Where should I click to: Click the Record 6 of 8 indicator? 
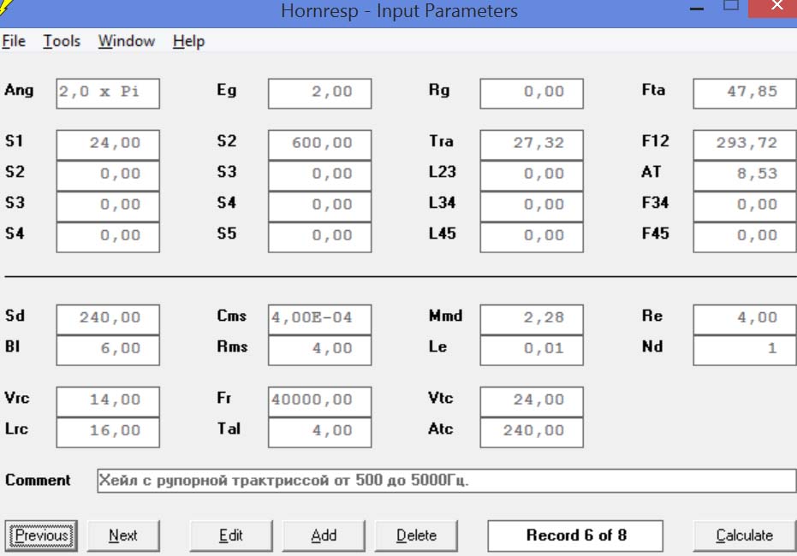tap(575, 535)
